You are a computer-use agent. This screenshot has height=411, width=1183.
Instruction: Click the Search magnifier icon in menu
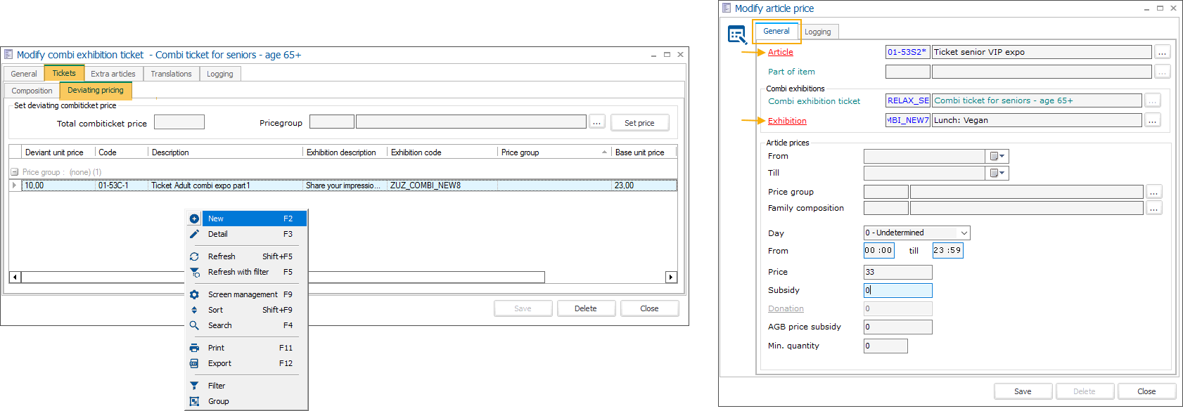(x=194, y=325)
